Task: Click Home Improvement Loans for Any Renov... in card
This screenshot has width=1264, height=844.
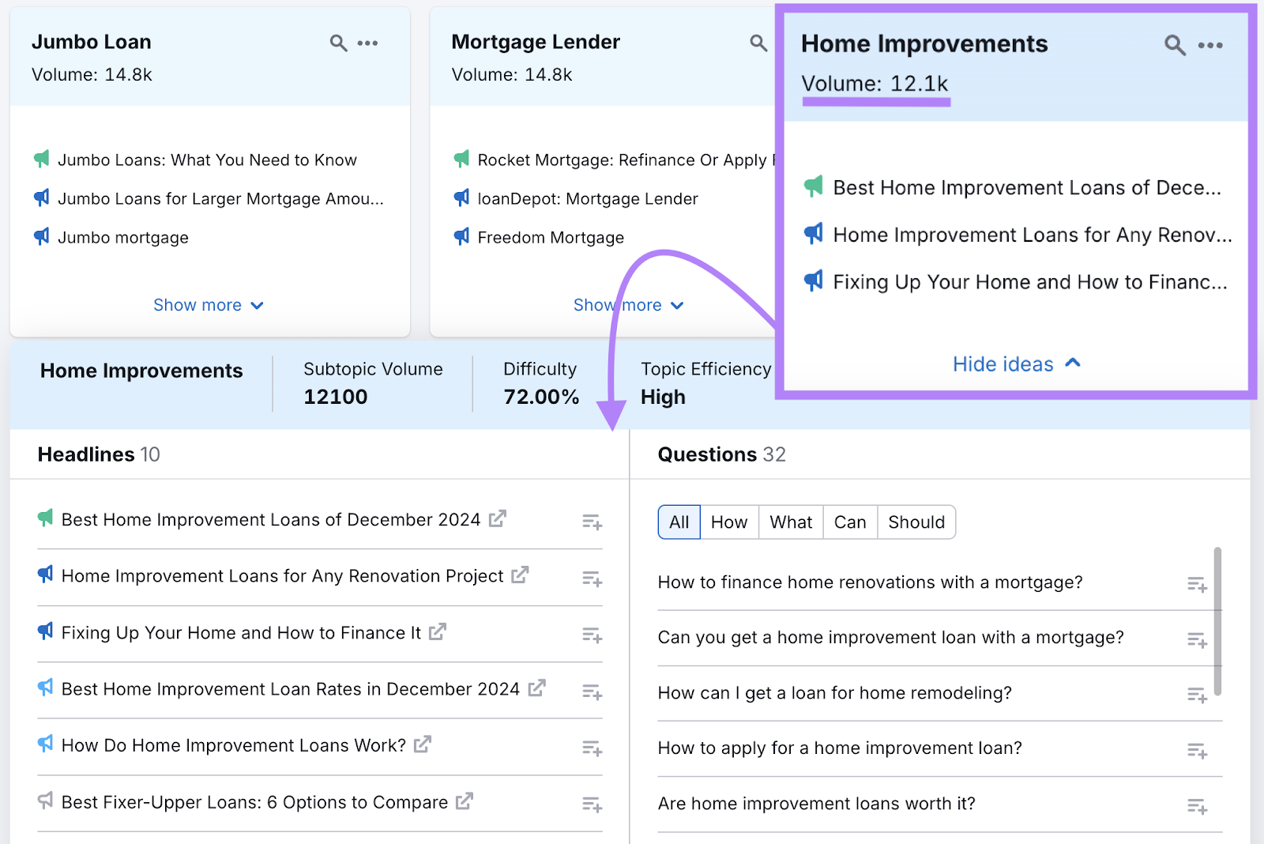Action: tap(1033, 235)
